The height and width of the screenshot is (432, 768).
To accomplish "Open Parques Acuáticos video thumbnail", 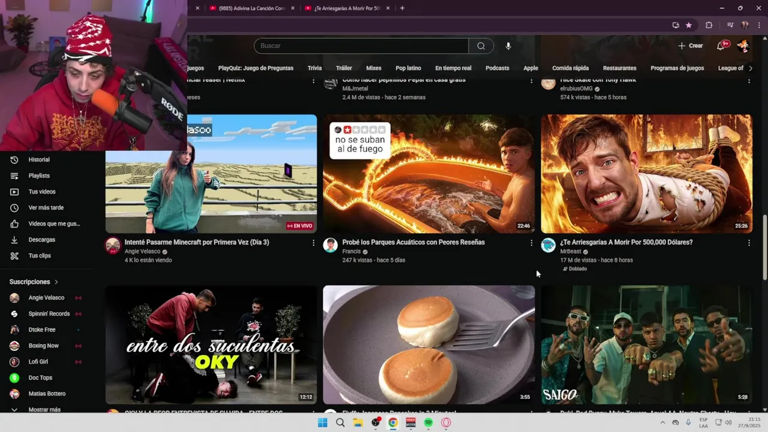I will (428, 174).
